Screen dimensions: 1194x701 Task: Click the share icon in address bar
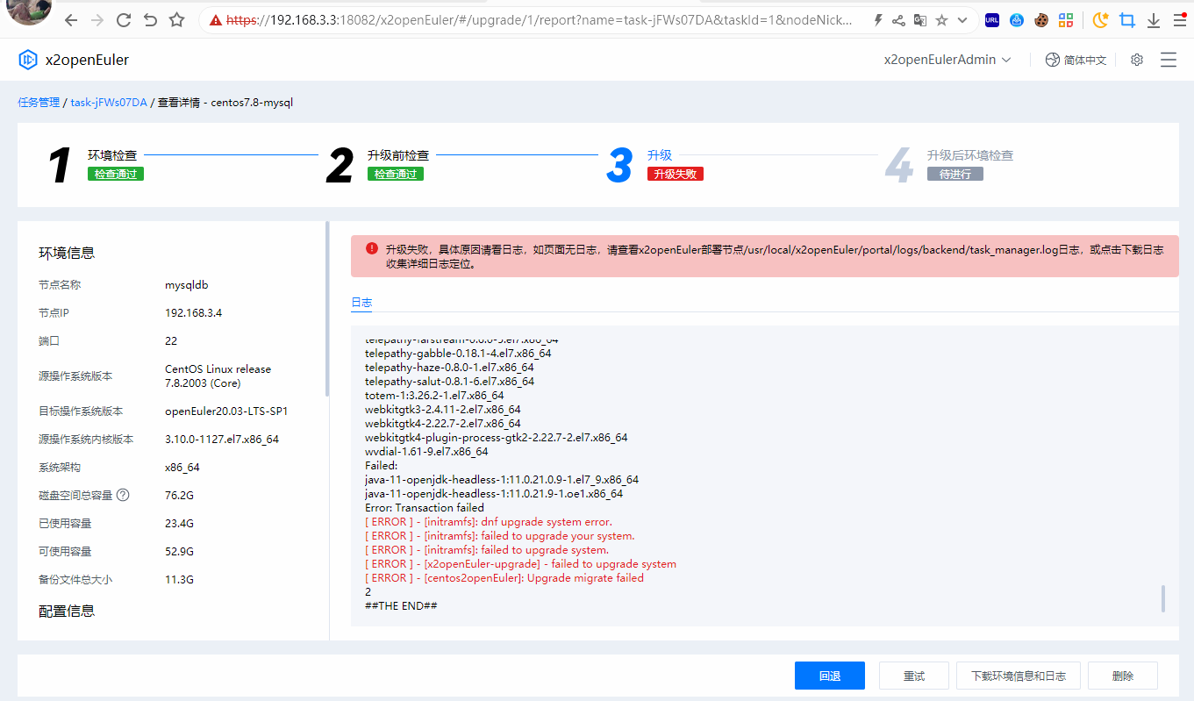click(898, 19)
